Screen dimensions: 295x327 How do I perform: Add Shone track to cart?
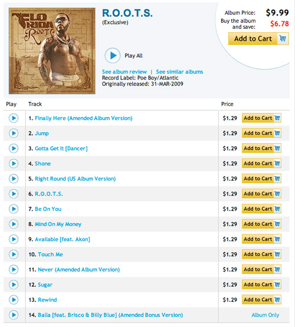pos(261,163)
